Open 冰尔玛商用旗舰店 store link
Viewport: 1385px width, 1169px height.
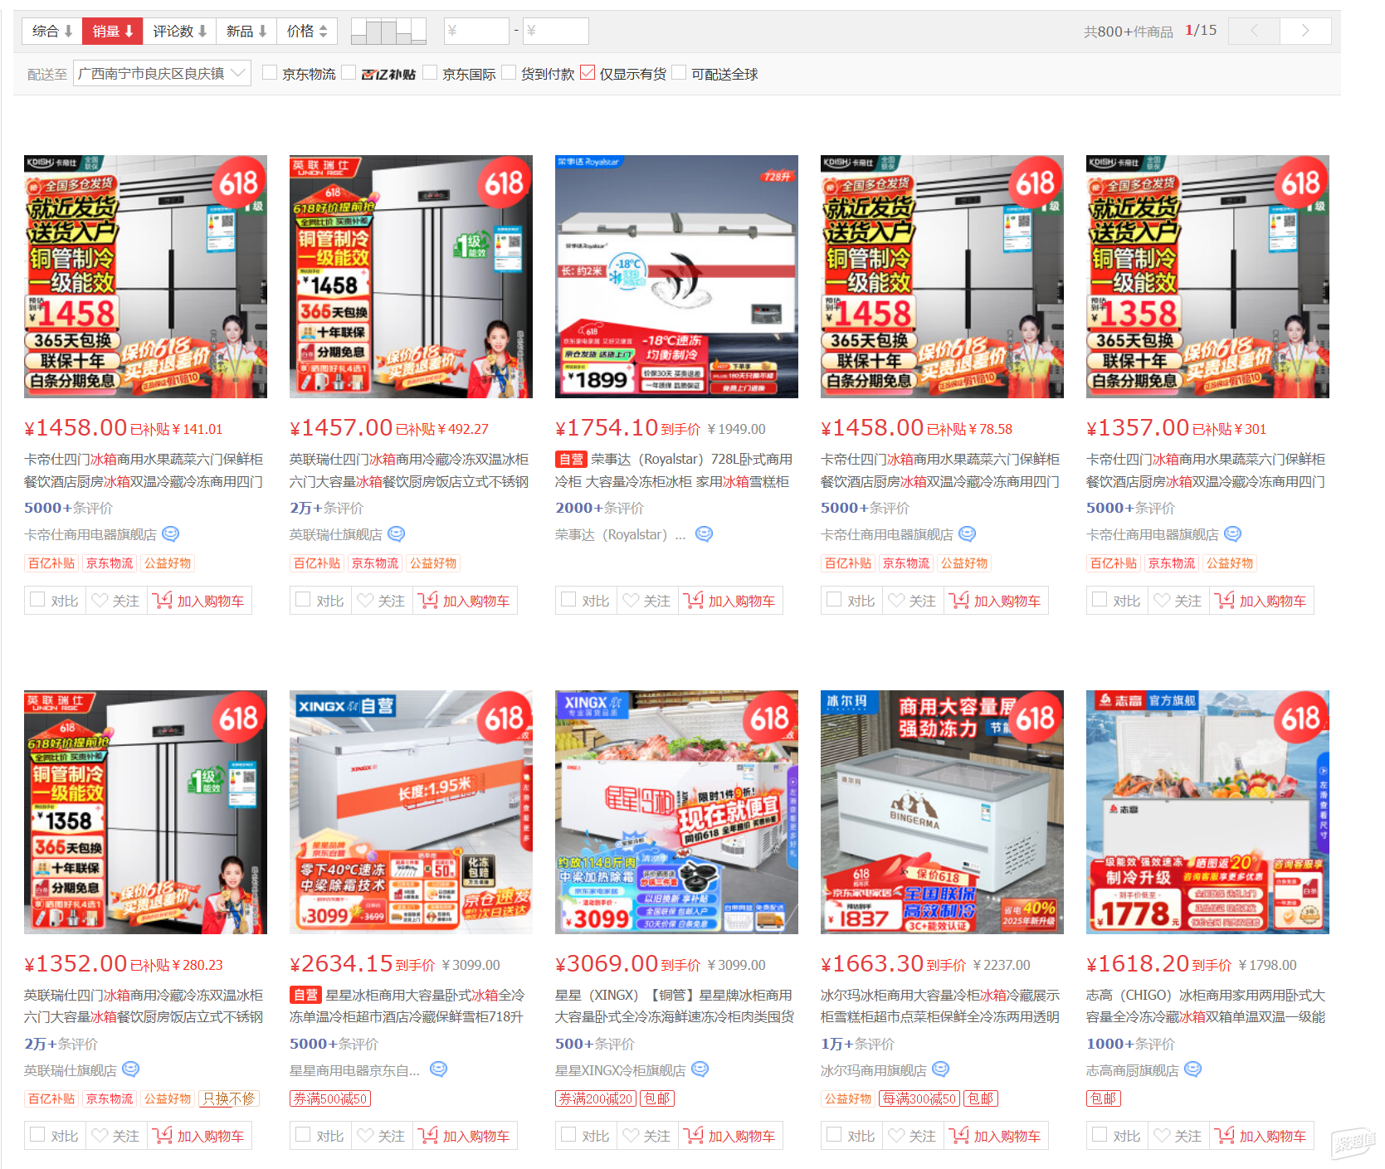tap(873, 1070)
